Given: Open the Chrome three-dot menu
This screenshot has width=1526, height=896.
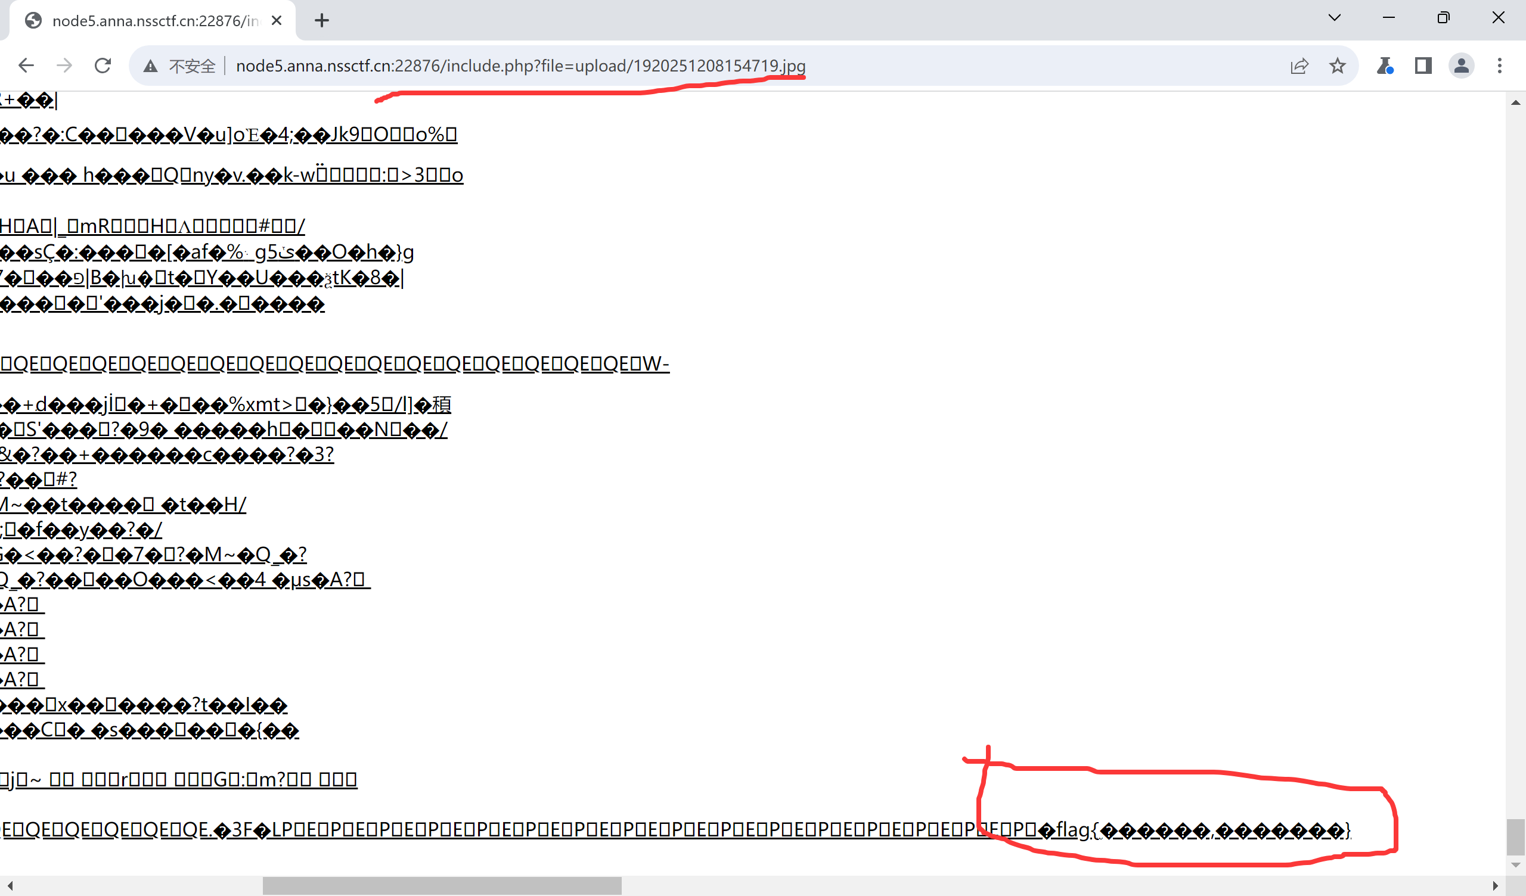Looking at the screenshot, I should [1499, 66].
